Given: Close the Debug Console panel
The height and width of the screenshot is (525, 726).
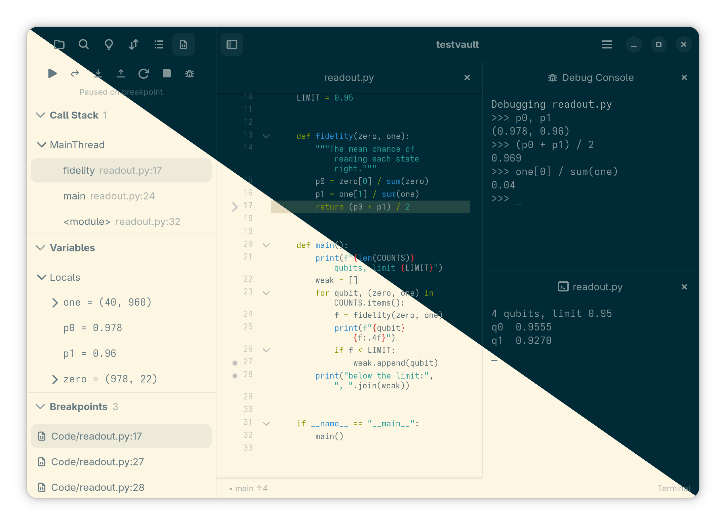Looking at the screenshot, I should 684,77.
